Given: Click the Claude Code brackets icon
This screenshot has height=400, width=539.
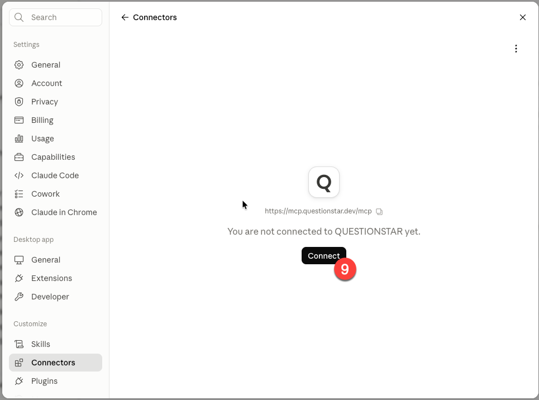Looking at the screenshot, I should coord(19,175).
